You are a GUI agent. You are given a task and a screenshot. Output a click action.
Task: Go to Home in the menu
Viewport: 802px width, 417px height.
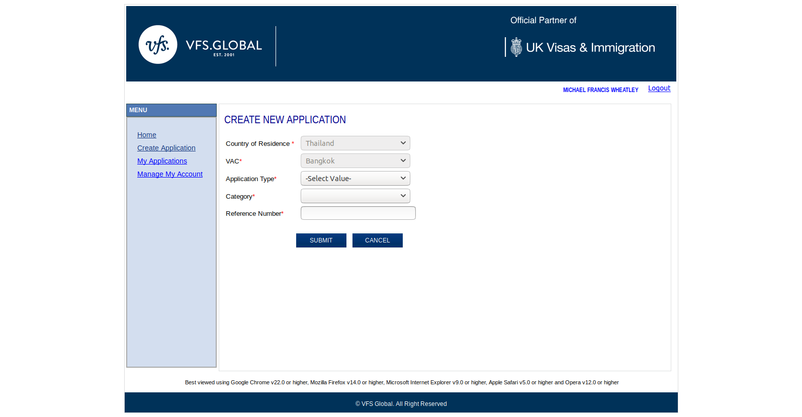147,135
